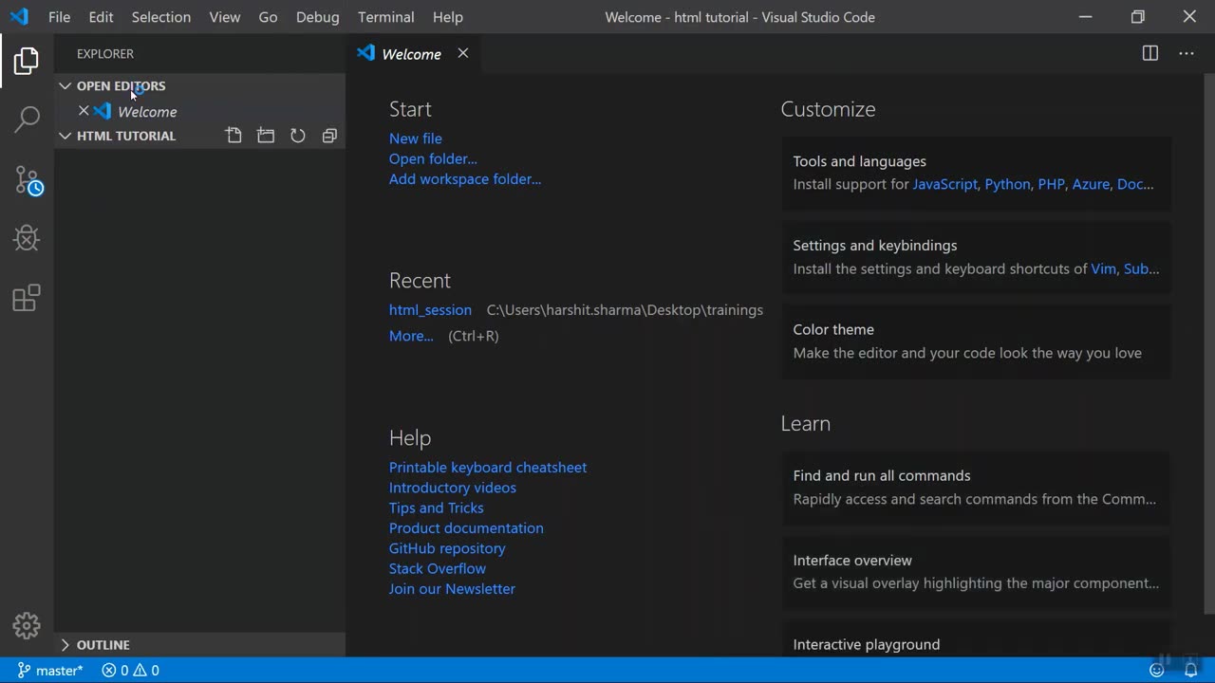Open Product documentation link
The width and height of the screenshot is (1215, 683).
point(466,527)
